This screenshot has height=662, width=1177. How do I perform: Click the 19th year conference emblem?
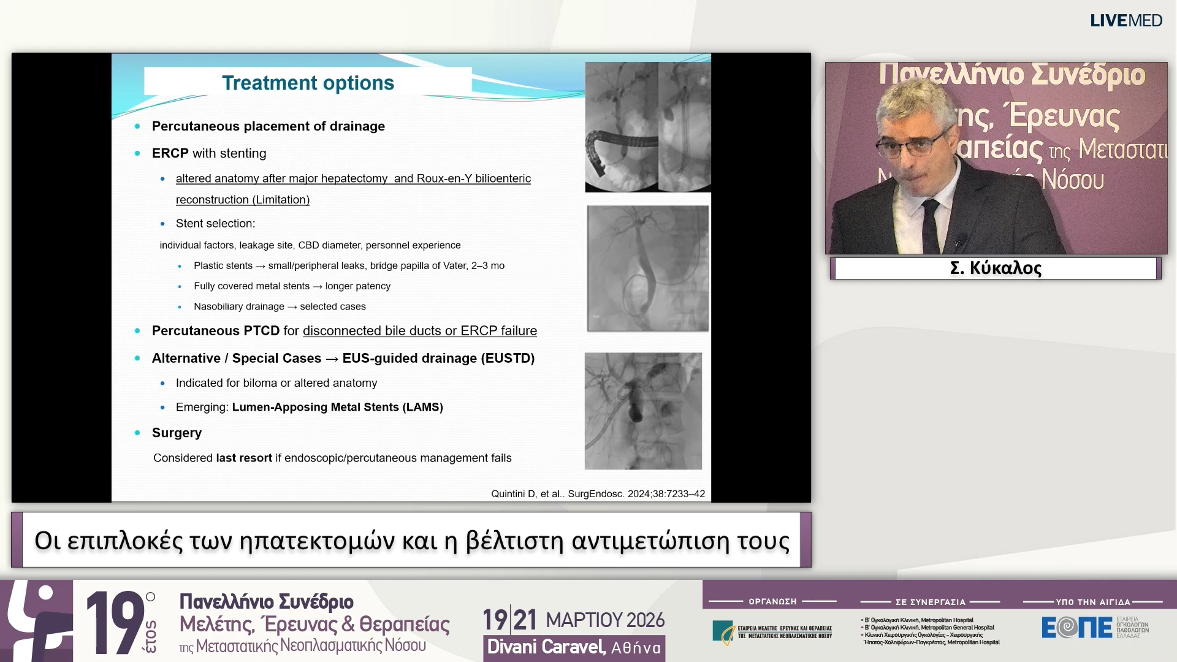tap(121, 622)
